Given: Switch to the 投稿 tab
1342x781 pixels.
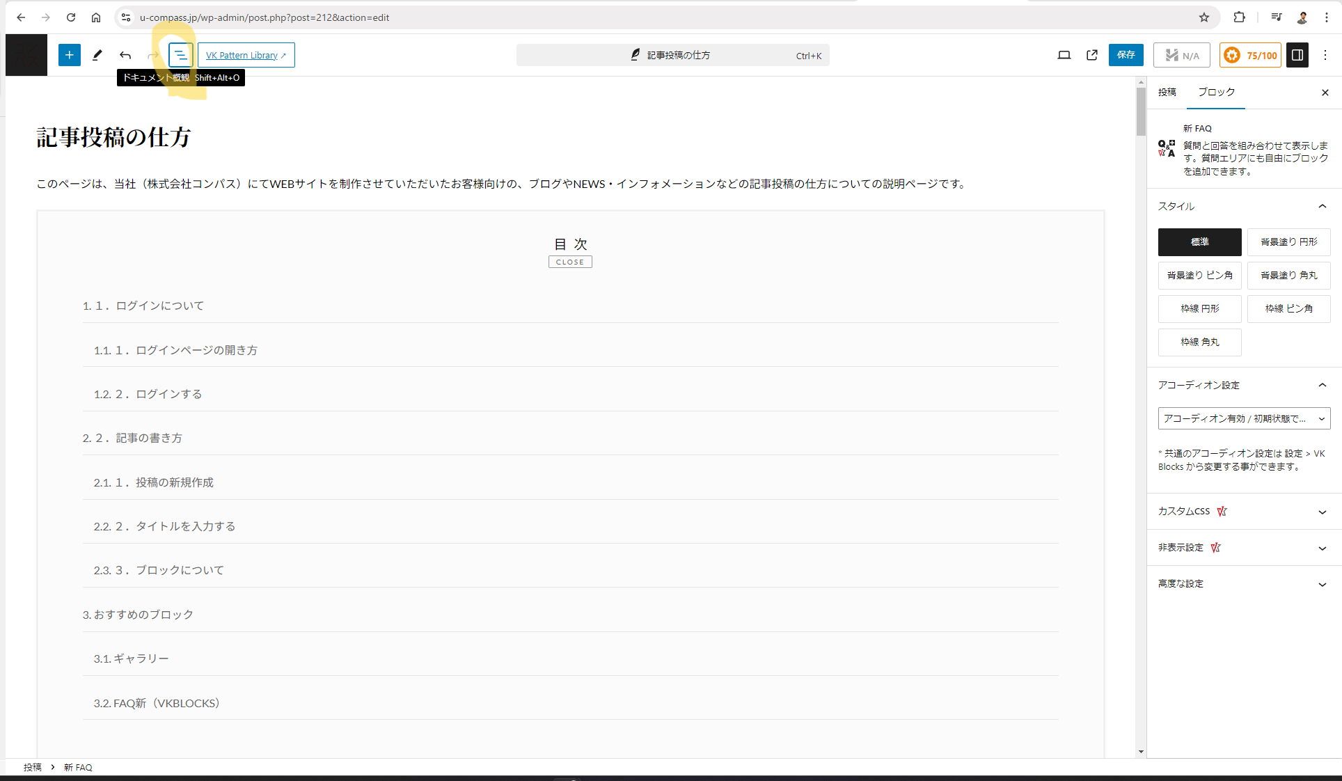Looking at the screenshot, I should pyautogui.click(x=1167, y=92).
